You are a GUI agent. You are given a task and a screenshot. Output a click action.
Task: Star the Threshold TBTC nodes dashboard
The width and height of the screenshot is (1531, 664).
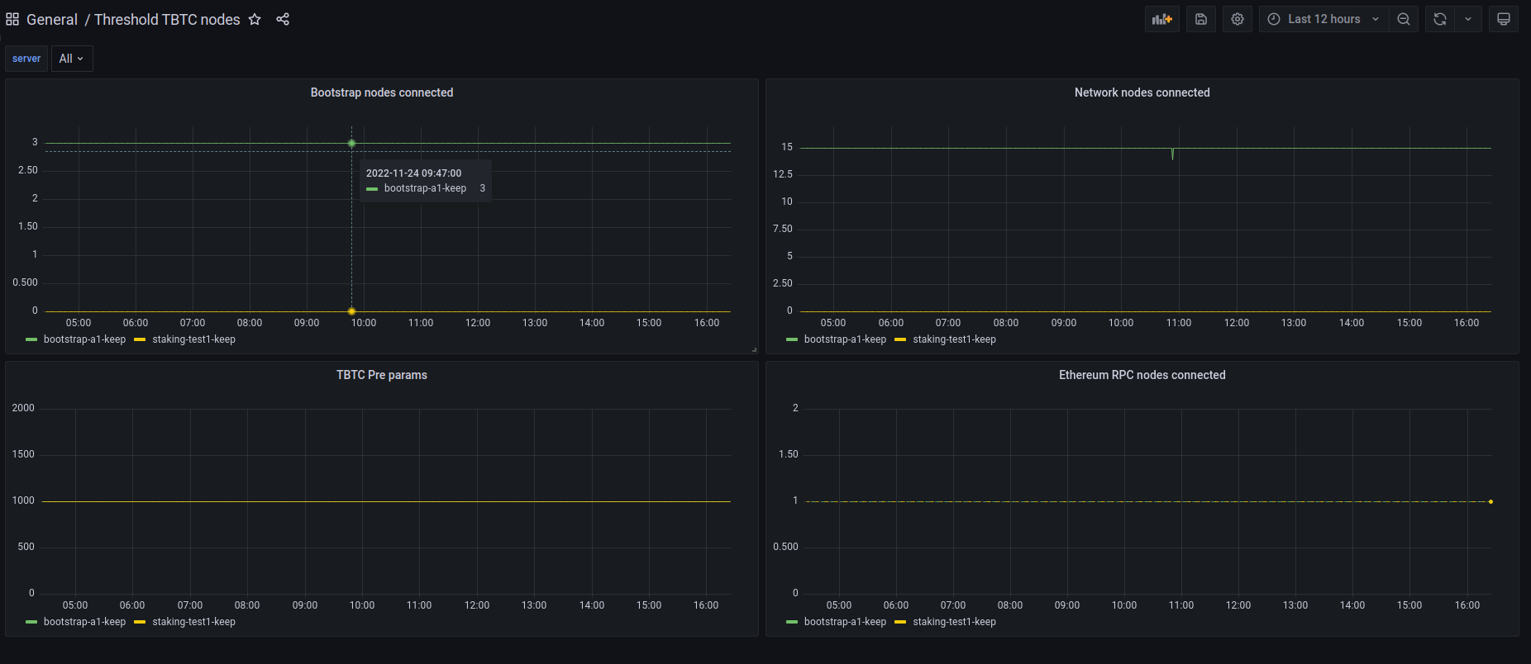255,19
